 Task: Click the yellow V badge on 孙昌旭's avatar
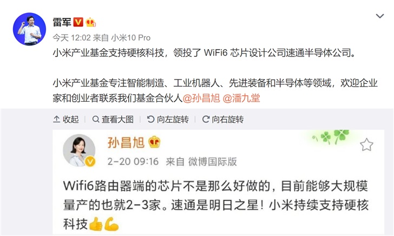click(90, 161)
